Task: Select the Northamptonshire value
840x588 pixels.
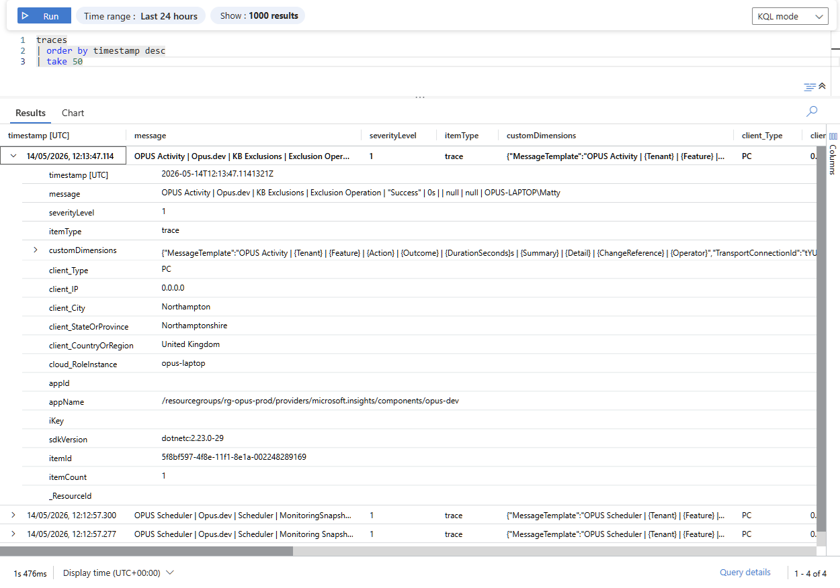Action: (x=194, y=325)
